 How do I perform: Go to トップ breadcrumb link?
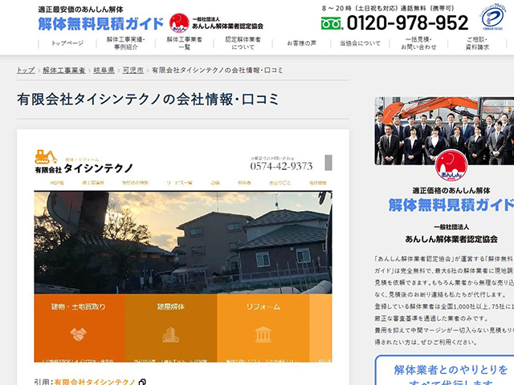click(x=26, y=70)
